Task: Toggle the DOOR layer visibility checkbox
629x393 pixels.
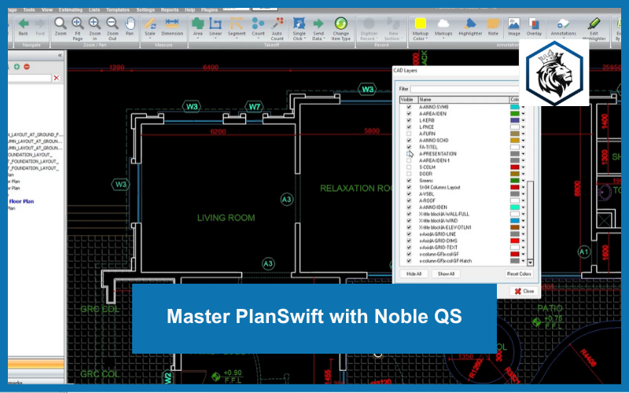Action: [x=408, y=173]
